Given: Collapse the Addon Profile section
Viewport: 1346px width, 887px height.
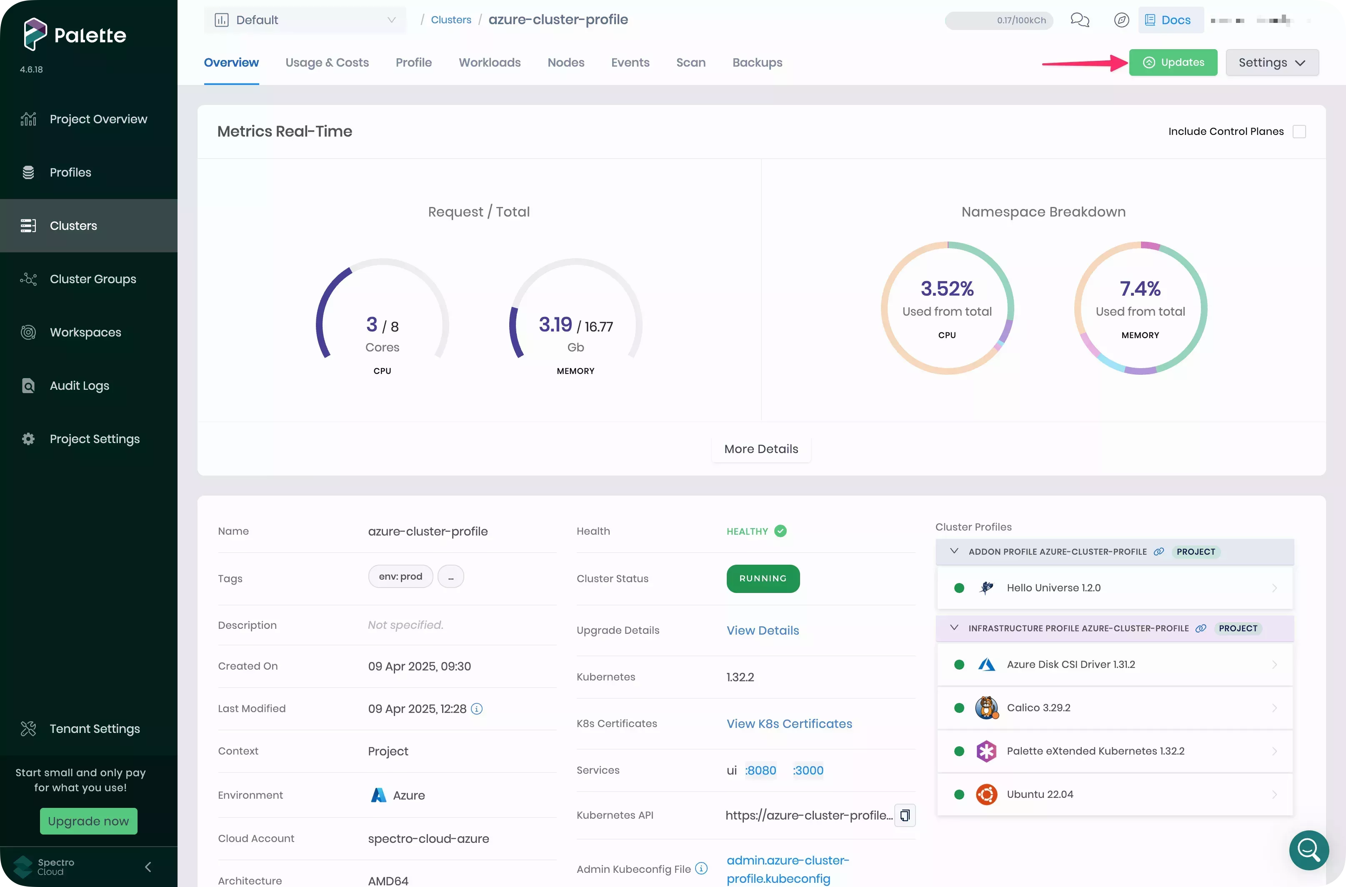Looking at the screenshot, I should (954, 551).
